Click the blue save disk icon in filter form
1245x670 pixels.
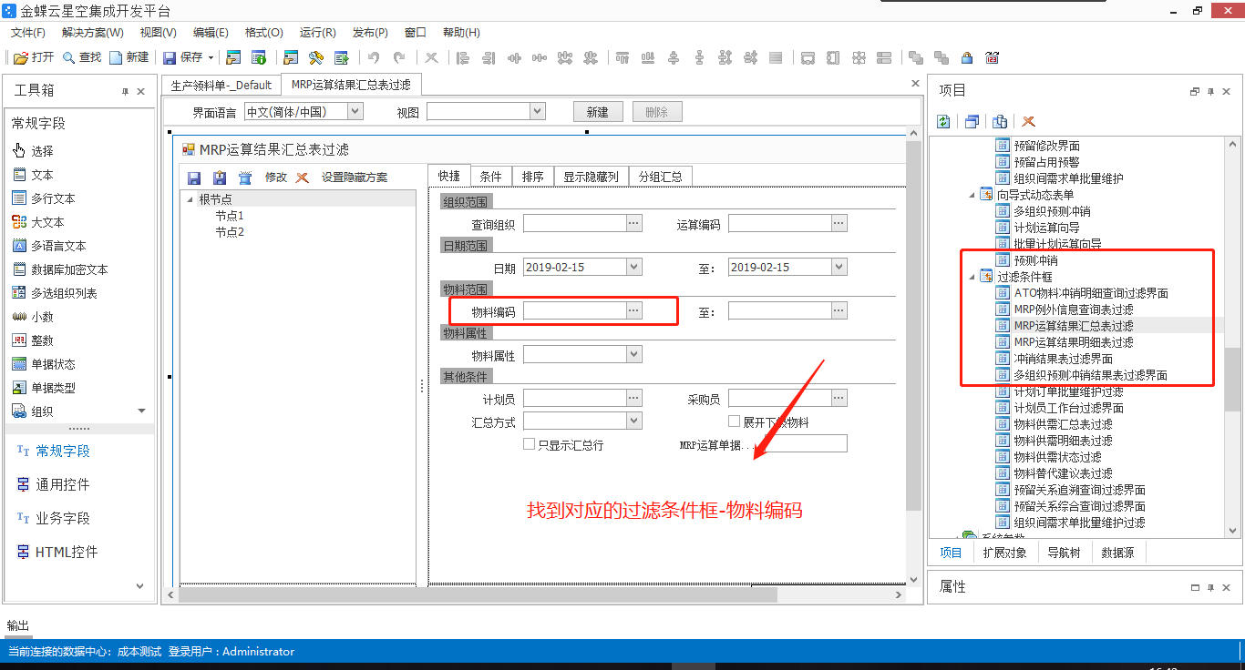(194, 178)
